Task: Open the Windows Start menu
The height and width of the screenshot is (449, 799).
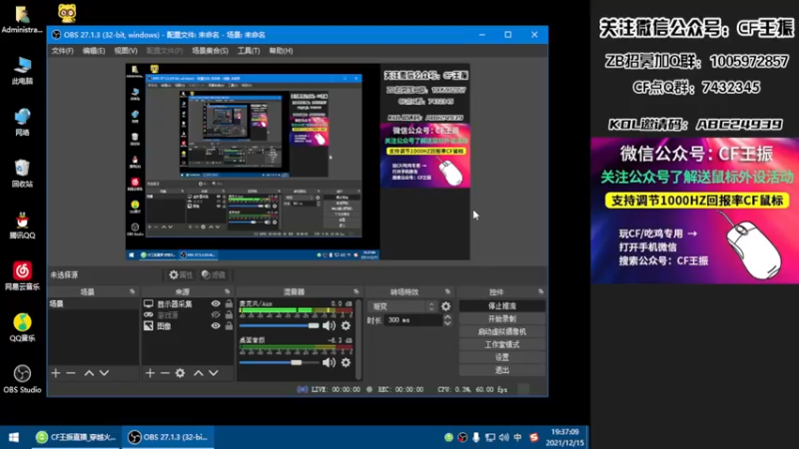Action: (x=14, y=437)
